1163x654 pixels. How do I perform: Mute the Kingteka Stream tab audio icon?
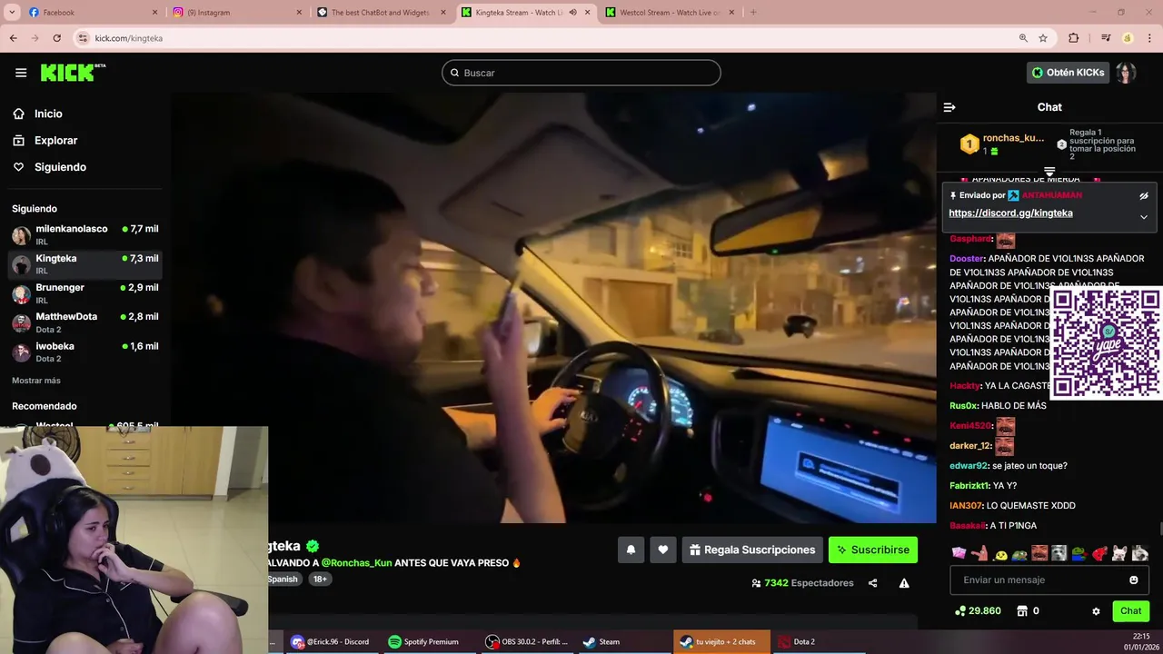coord(572,13)
